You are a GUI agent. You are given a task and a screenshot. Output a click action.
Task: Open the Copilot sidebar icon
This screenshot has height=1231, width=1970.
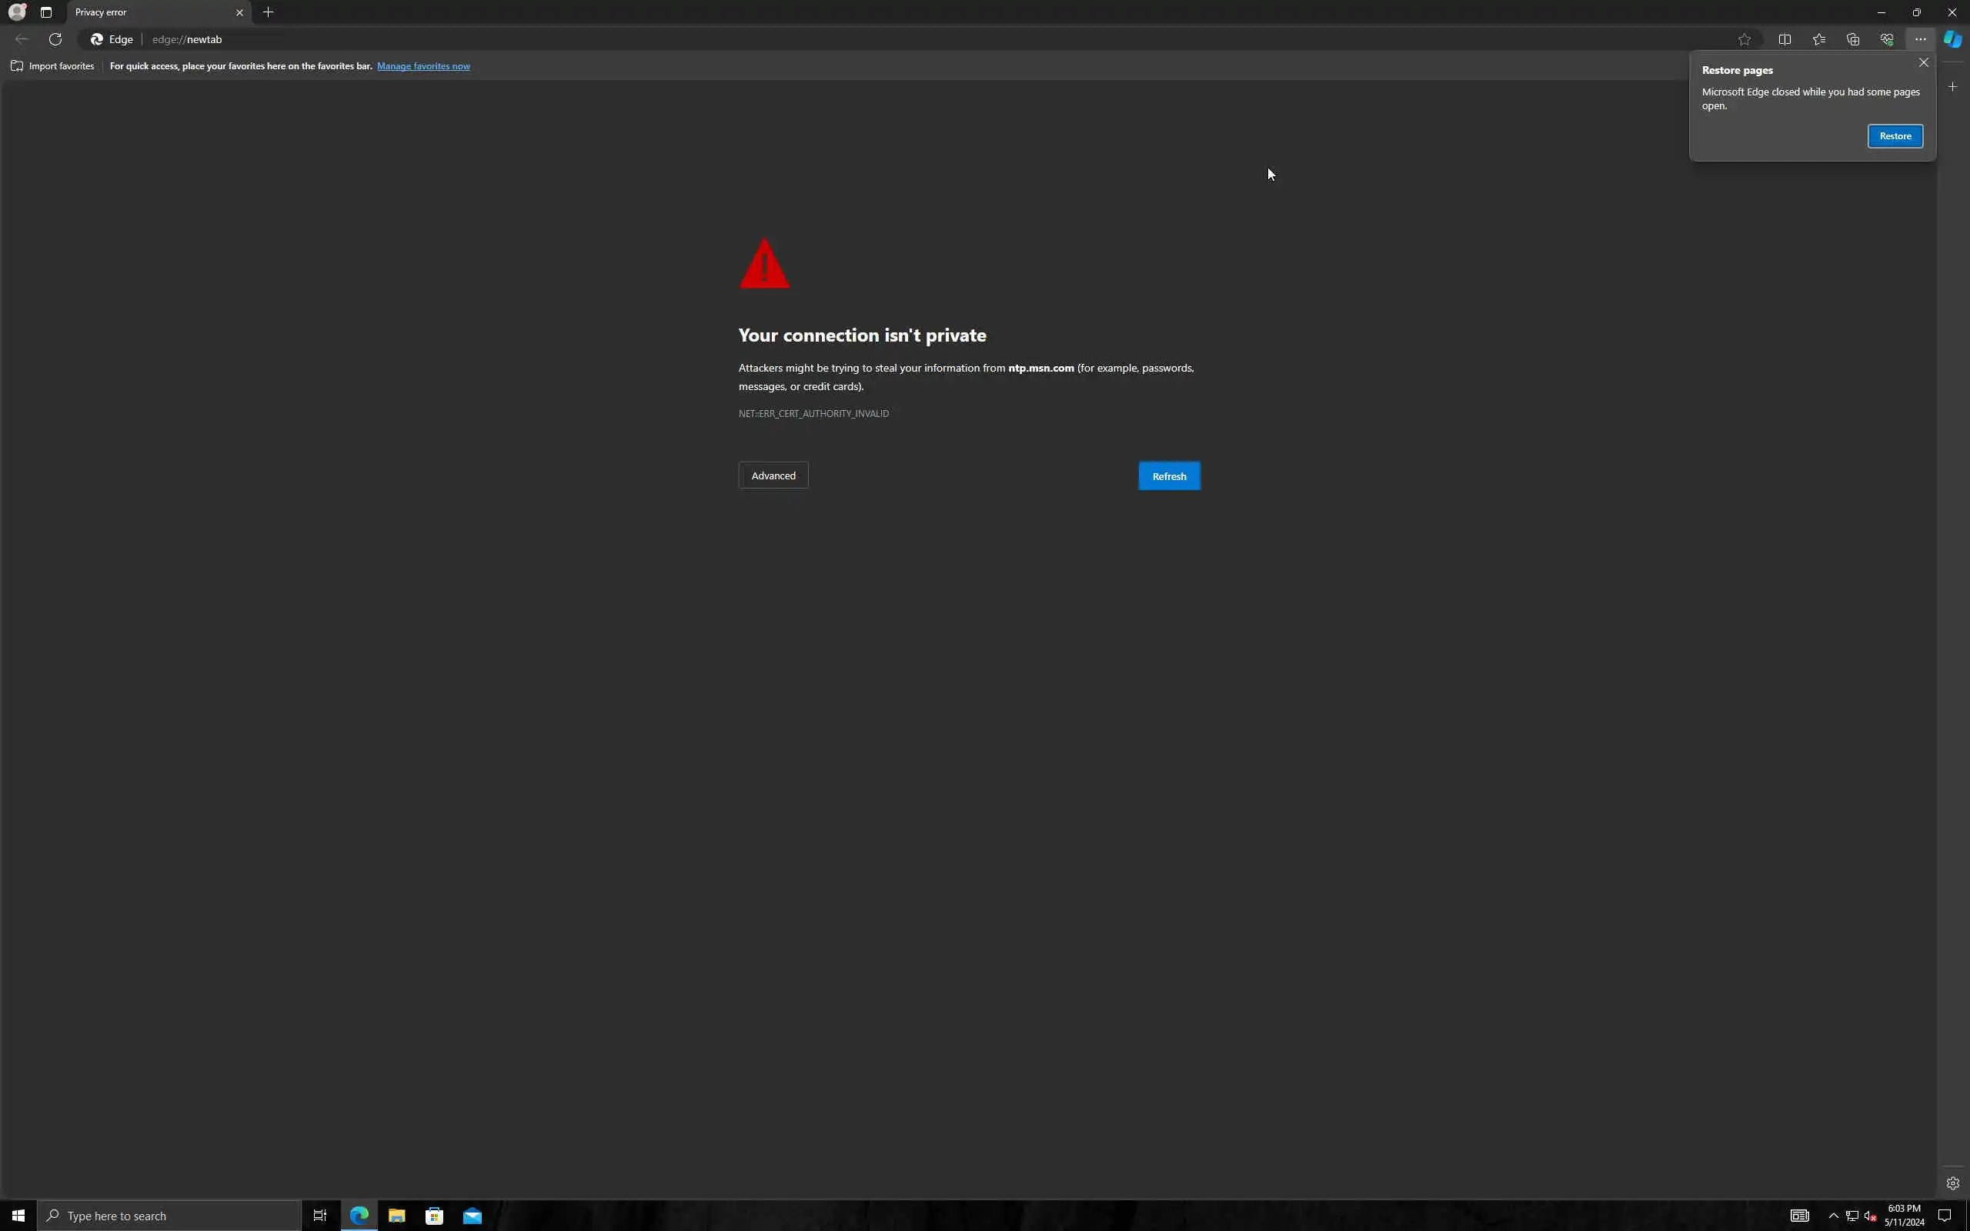[x=1952, y=39]
